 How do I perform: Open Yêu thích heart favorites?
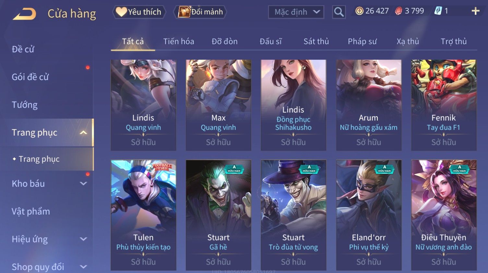(x=139, y=12)
